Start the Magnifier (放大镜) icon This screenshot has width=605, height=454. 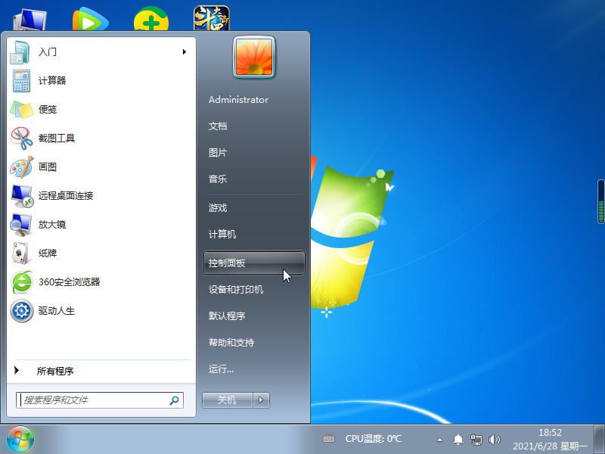21,224
